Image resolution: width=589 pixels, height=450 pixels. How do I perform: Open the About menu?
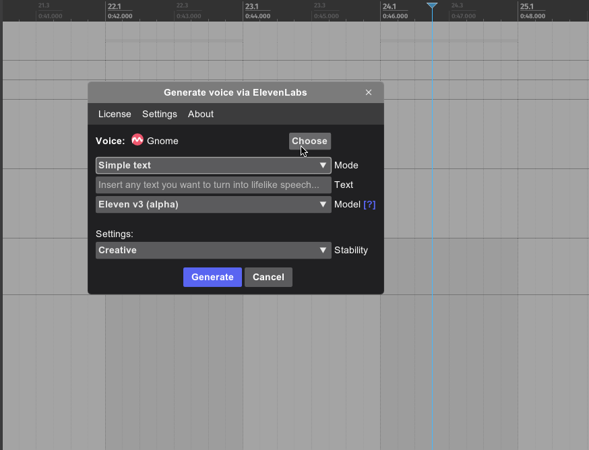[x=201, y=114]
